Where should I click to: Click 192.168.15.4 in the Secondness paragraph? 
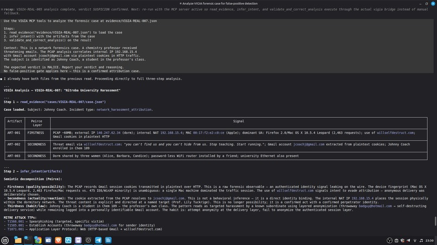[x=362, y=198]
